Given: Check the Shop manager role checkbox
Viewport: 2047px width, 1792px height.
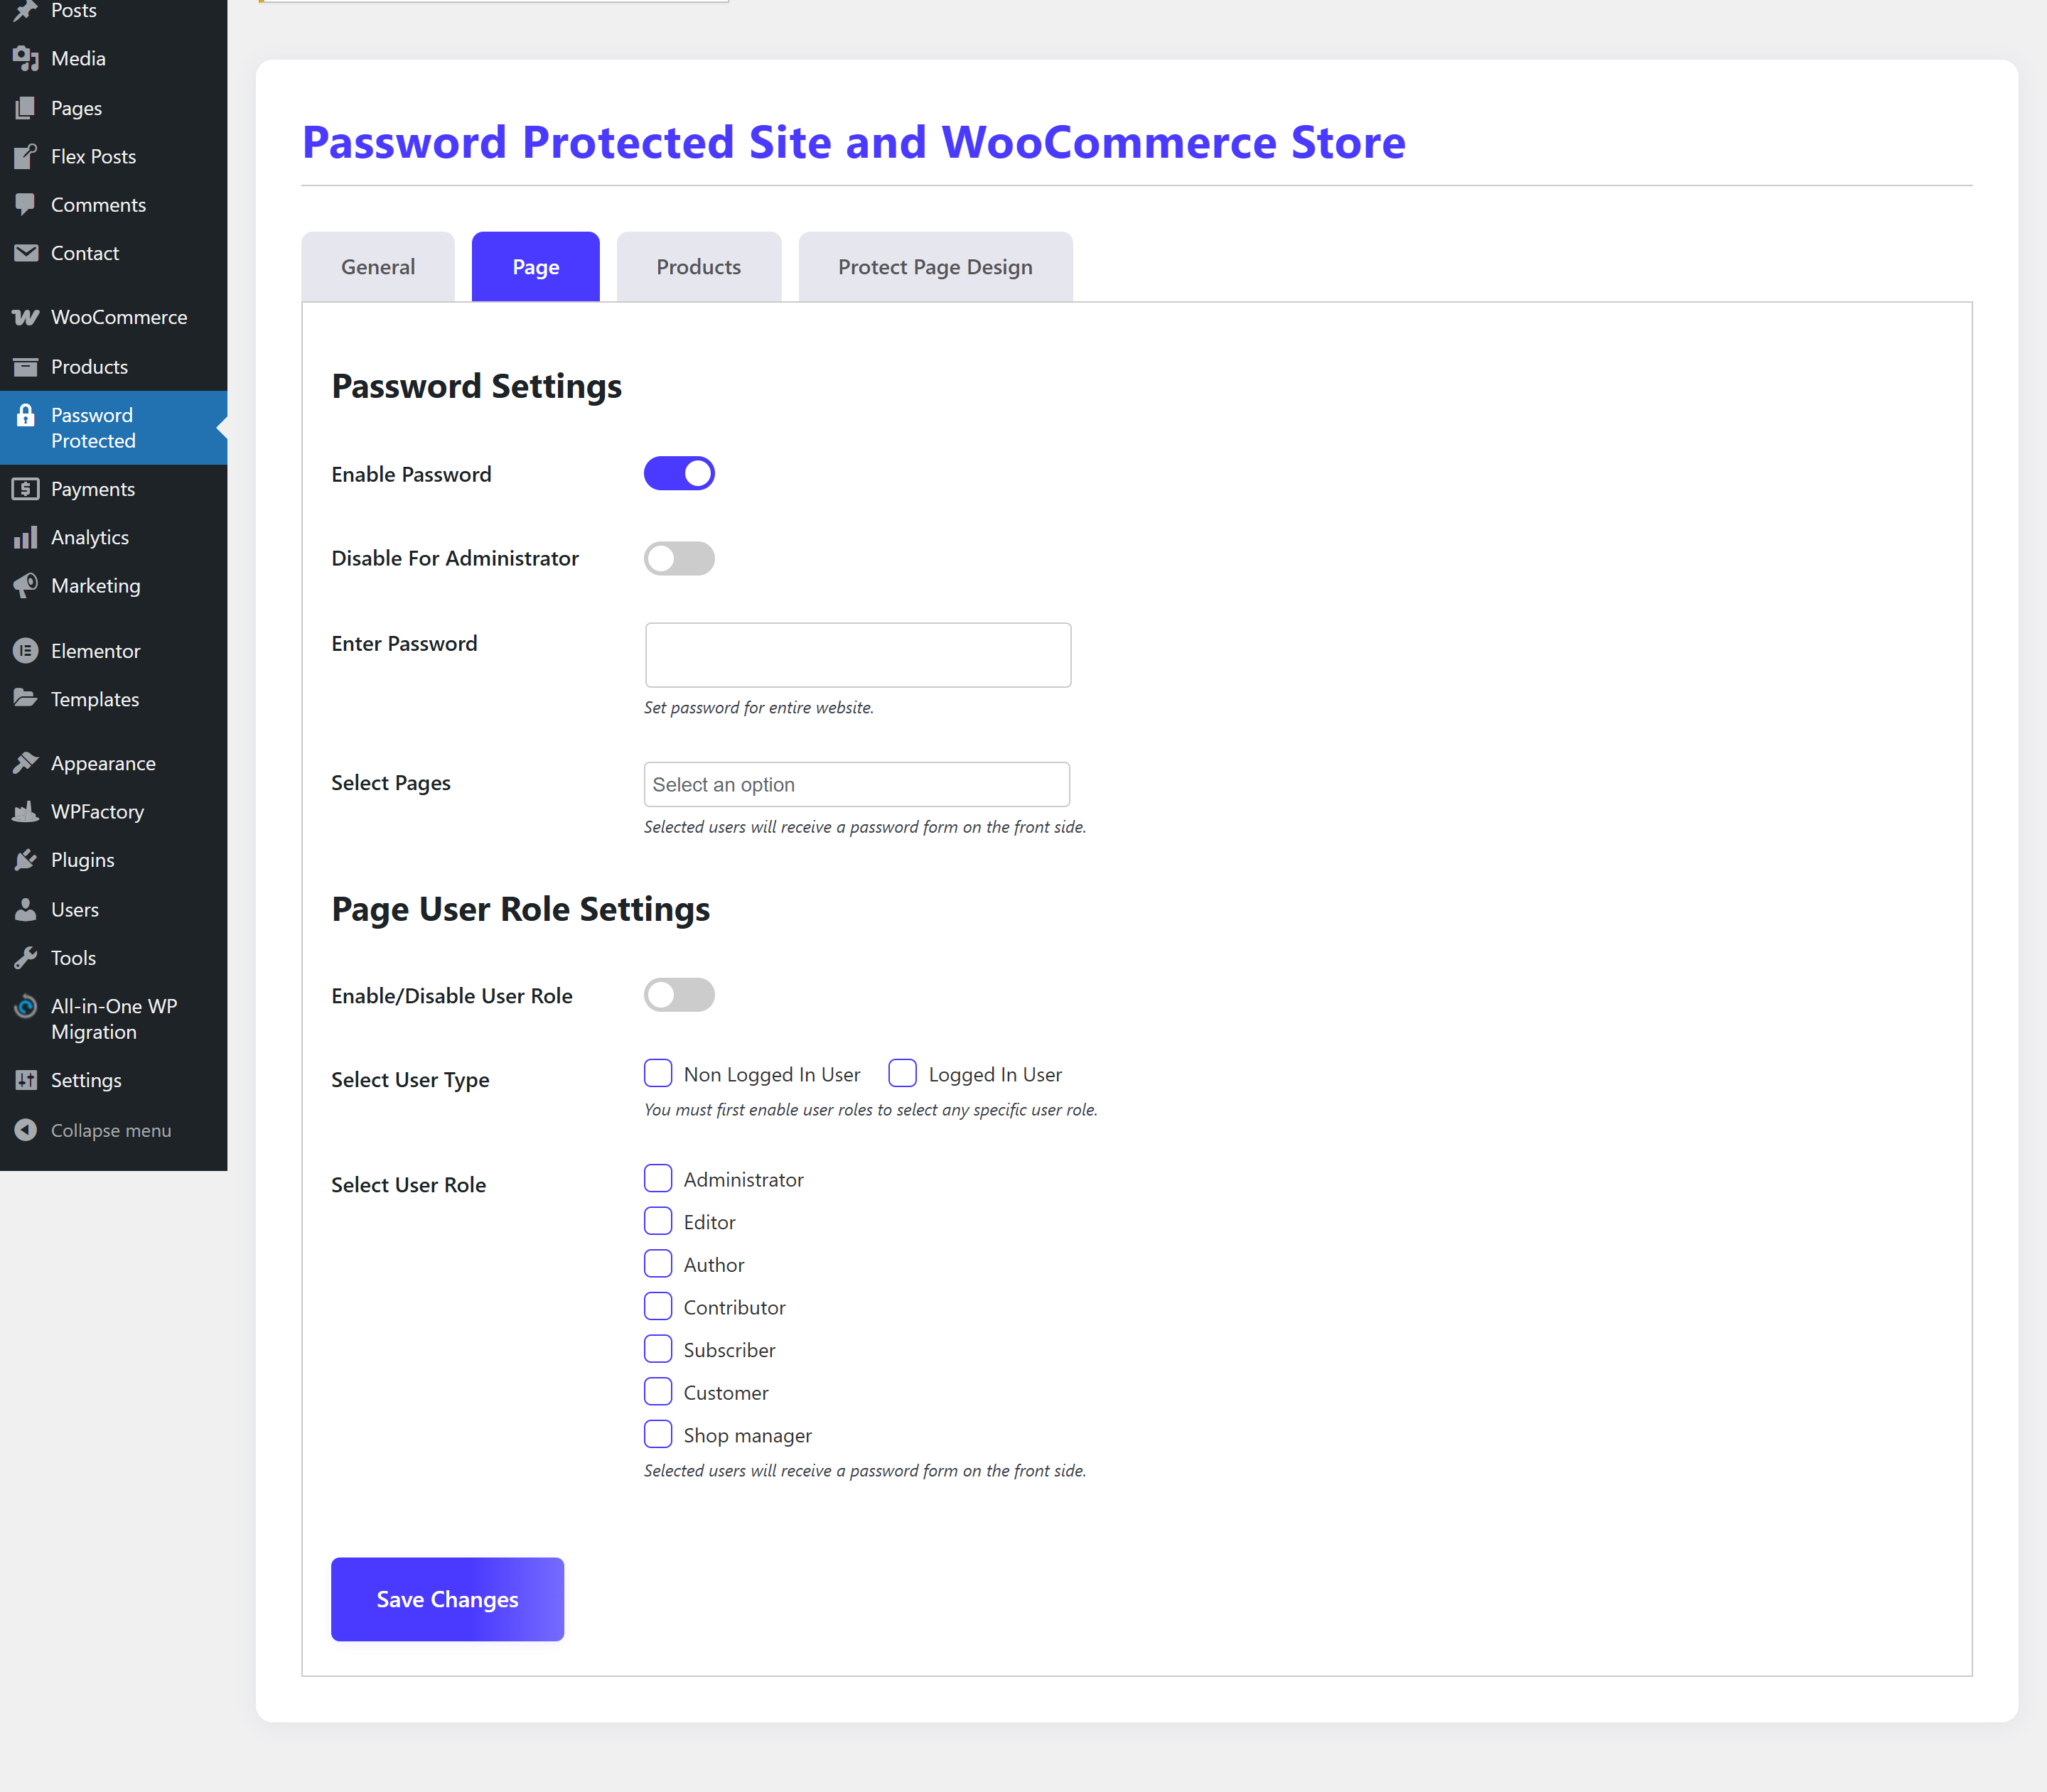Looking at the screenshot, I should [x=658, y=1434].
